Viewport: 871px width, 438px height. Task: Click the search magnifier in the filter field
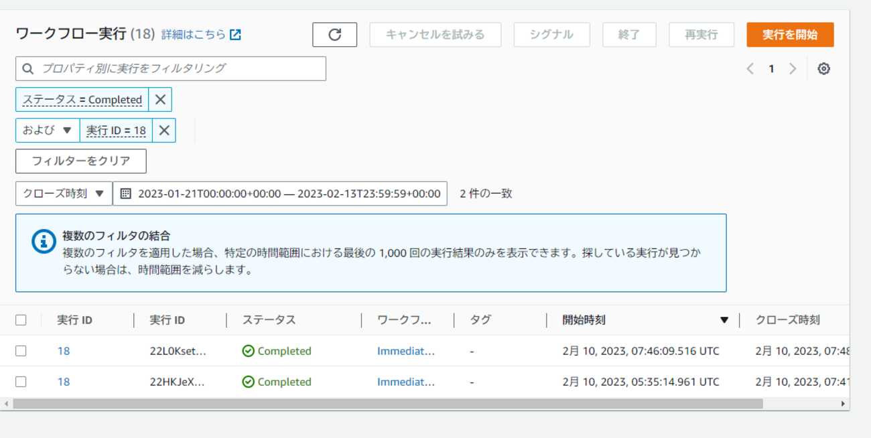(x=27, y=68)
